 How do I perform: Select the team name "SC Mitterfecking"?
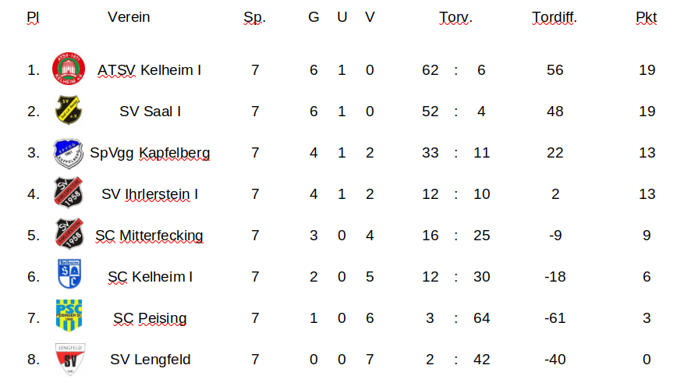pyautogui.click(x=149, y=236)
